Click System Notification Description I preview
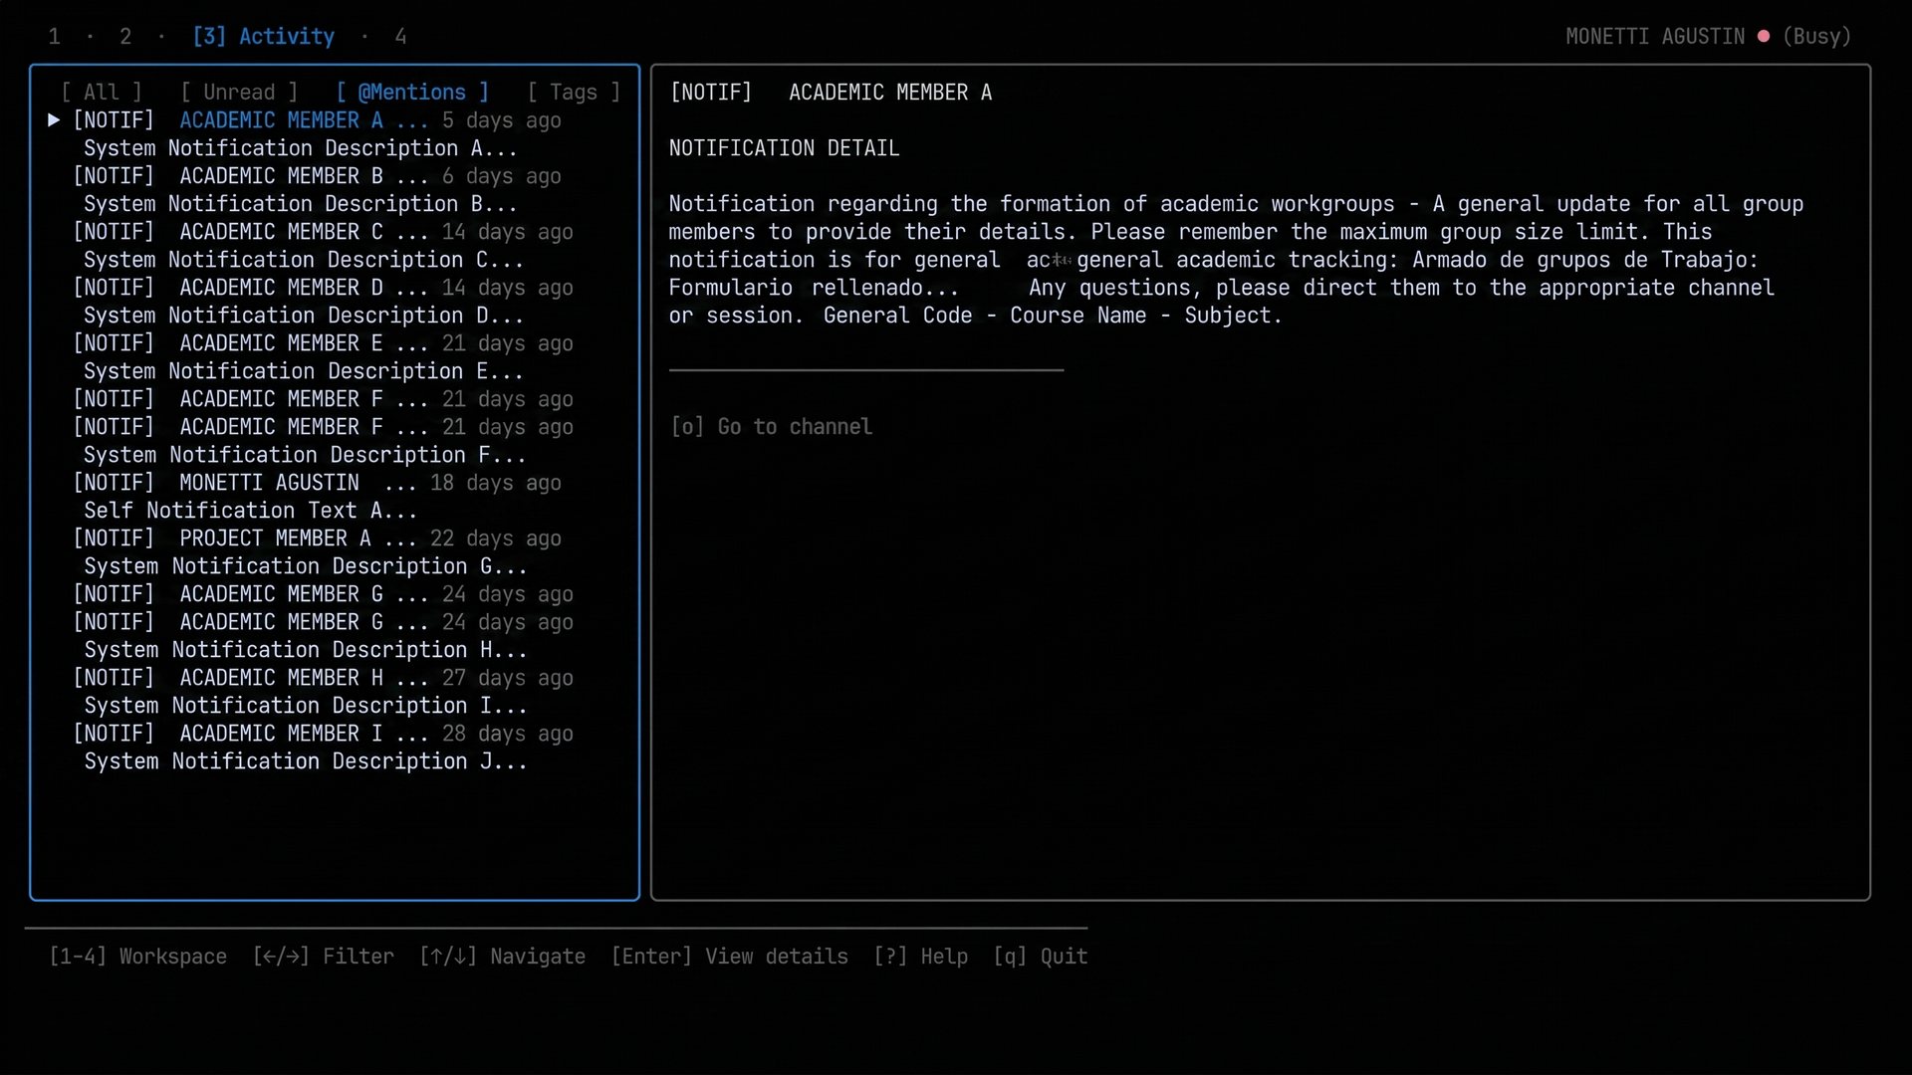Image resolution: width=1912 pixels, height=1075 pixels. click(x=306, y=706)
